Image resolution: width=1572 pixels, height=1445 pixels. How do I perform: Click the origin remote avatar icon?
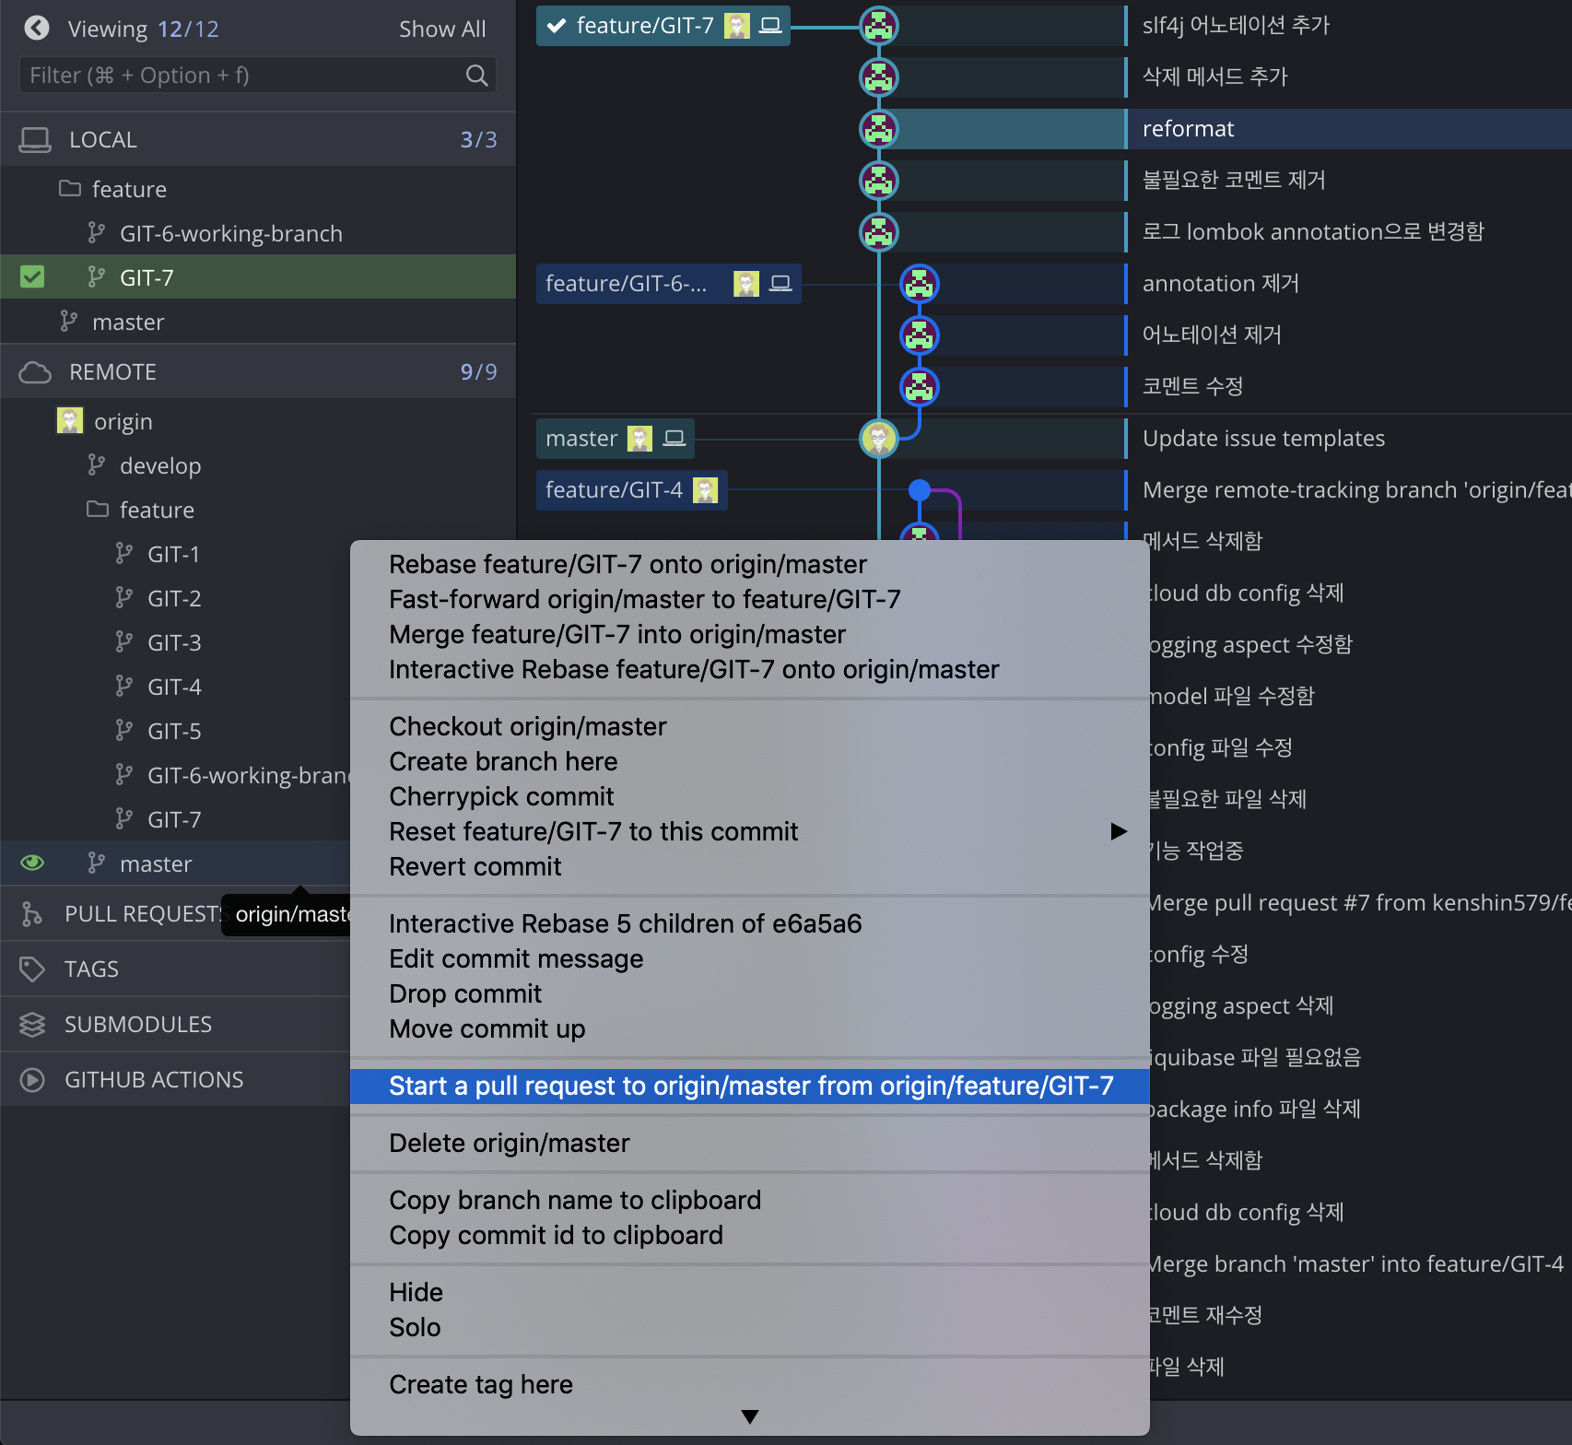tap(70, 421)
